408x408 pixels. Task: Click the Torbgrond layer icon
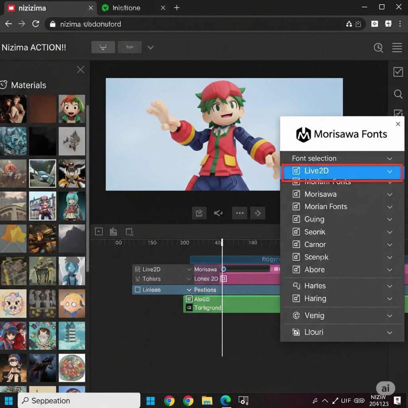pos(189,308)
